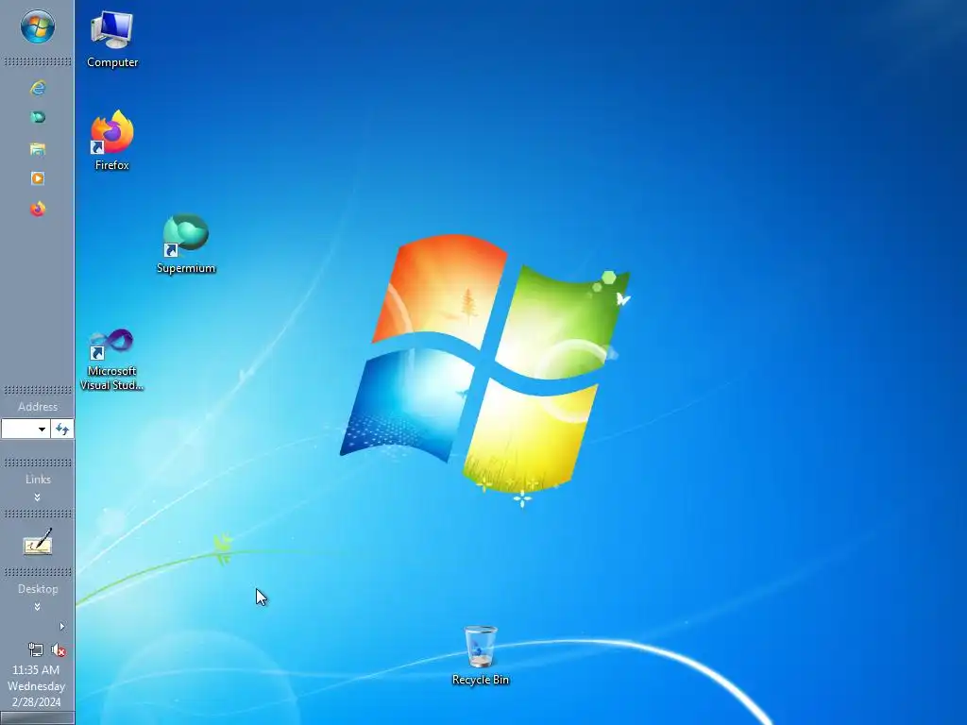This screenshot has height=725, width=967.
Task: Click the Address toolbar refresh/go button
Action: tap(62, 430)
